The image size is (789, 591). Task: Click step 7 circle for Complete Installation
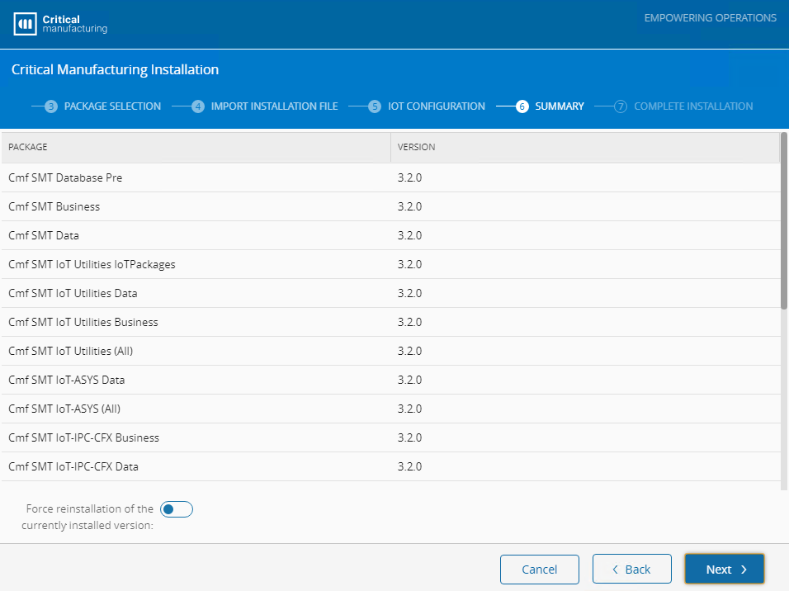pyautogui.click(x=621, y=106)
